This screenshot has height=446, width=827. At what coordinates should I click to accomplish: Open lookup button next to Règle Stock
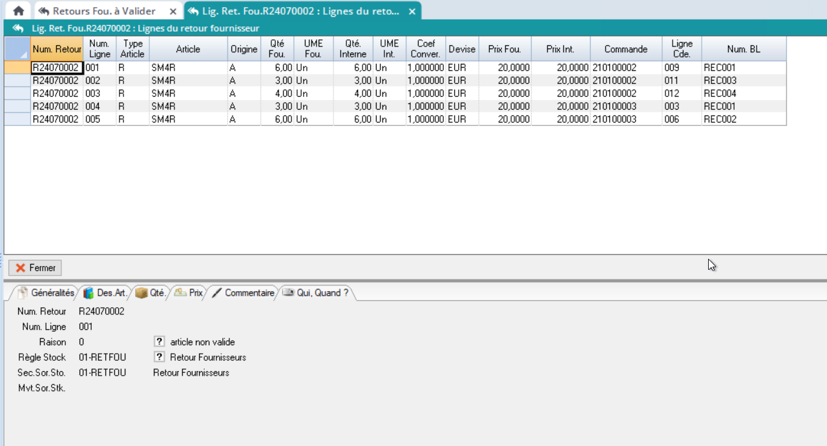tap(159, 358)
